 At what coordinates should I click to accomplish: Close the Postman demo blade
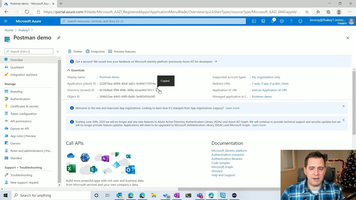348,38
